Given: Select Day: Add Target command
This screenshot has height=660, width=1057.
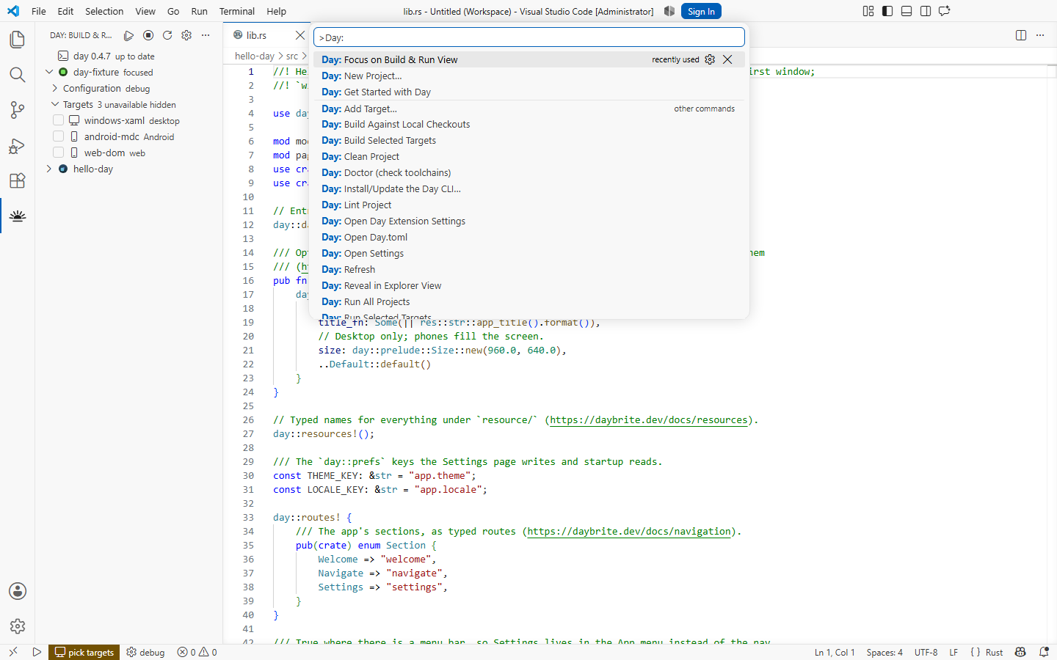Looking at the screenshot, I should (528, 109).
